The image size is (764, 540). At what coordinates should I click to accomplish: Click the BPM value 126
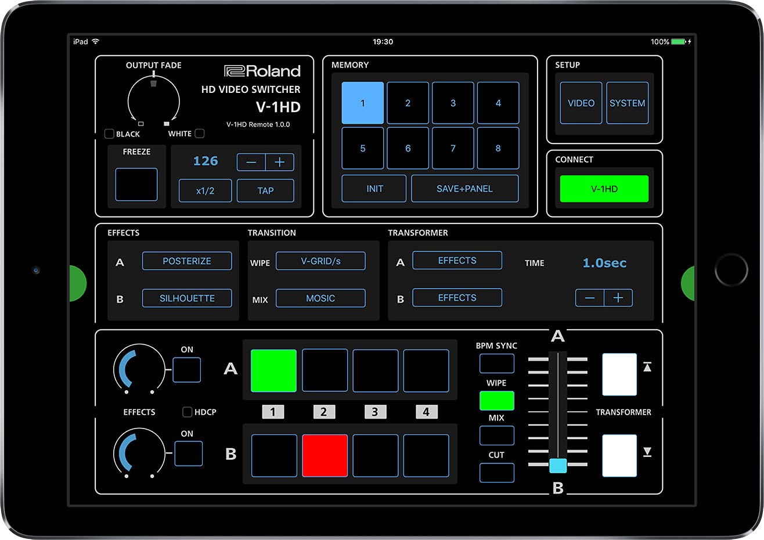tap(206, 161)
